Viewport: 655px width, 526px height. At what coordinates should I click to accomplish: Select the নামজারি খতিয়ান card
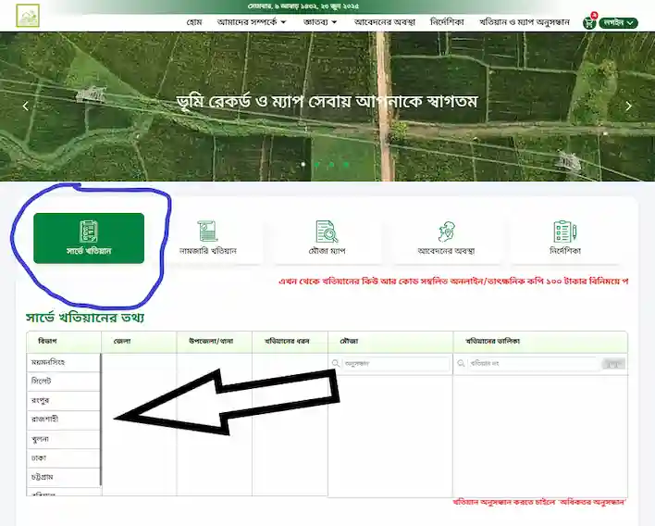click(x=207, y=238)
